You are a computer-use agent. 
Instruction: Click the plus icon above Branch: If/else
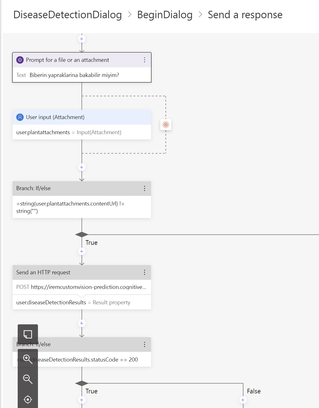[x=82, y=167]
